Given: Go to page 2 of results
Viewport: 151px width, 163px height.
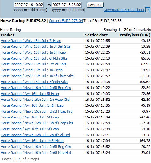Looking at the screenshot, I should (19, 159).
